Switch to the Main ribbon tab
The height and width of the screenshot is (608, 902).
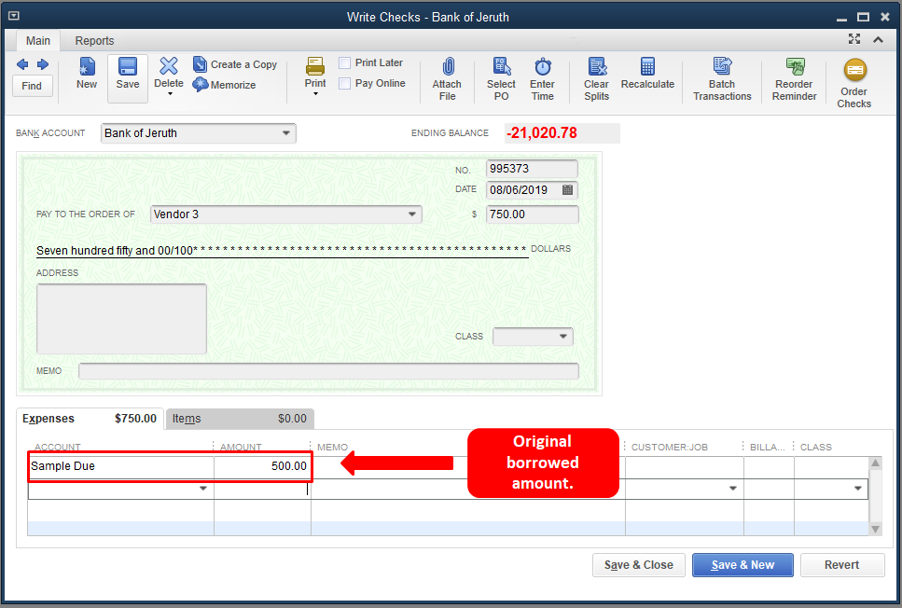click(38, 41)
